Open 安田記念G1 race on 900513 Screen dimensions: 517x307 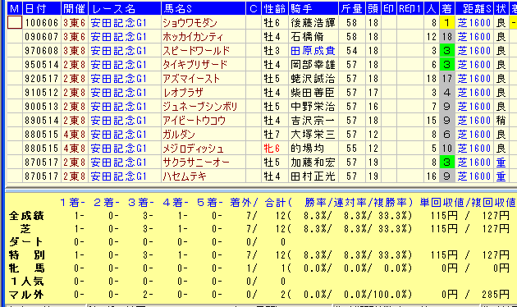pos(118,107)
